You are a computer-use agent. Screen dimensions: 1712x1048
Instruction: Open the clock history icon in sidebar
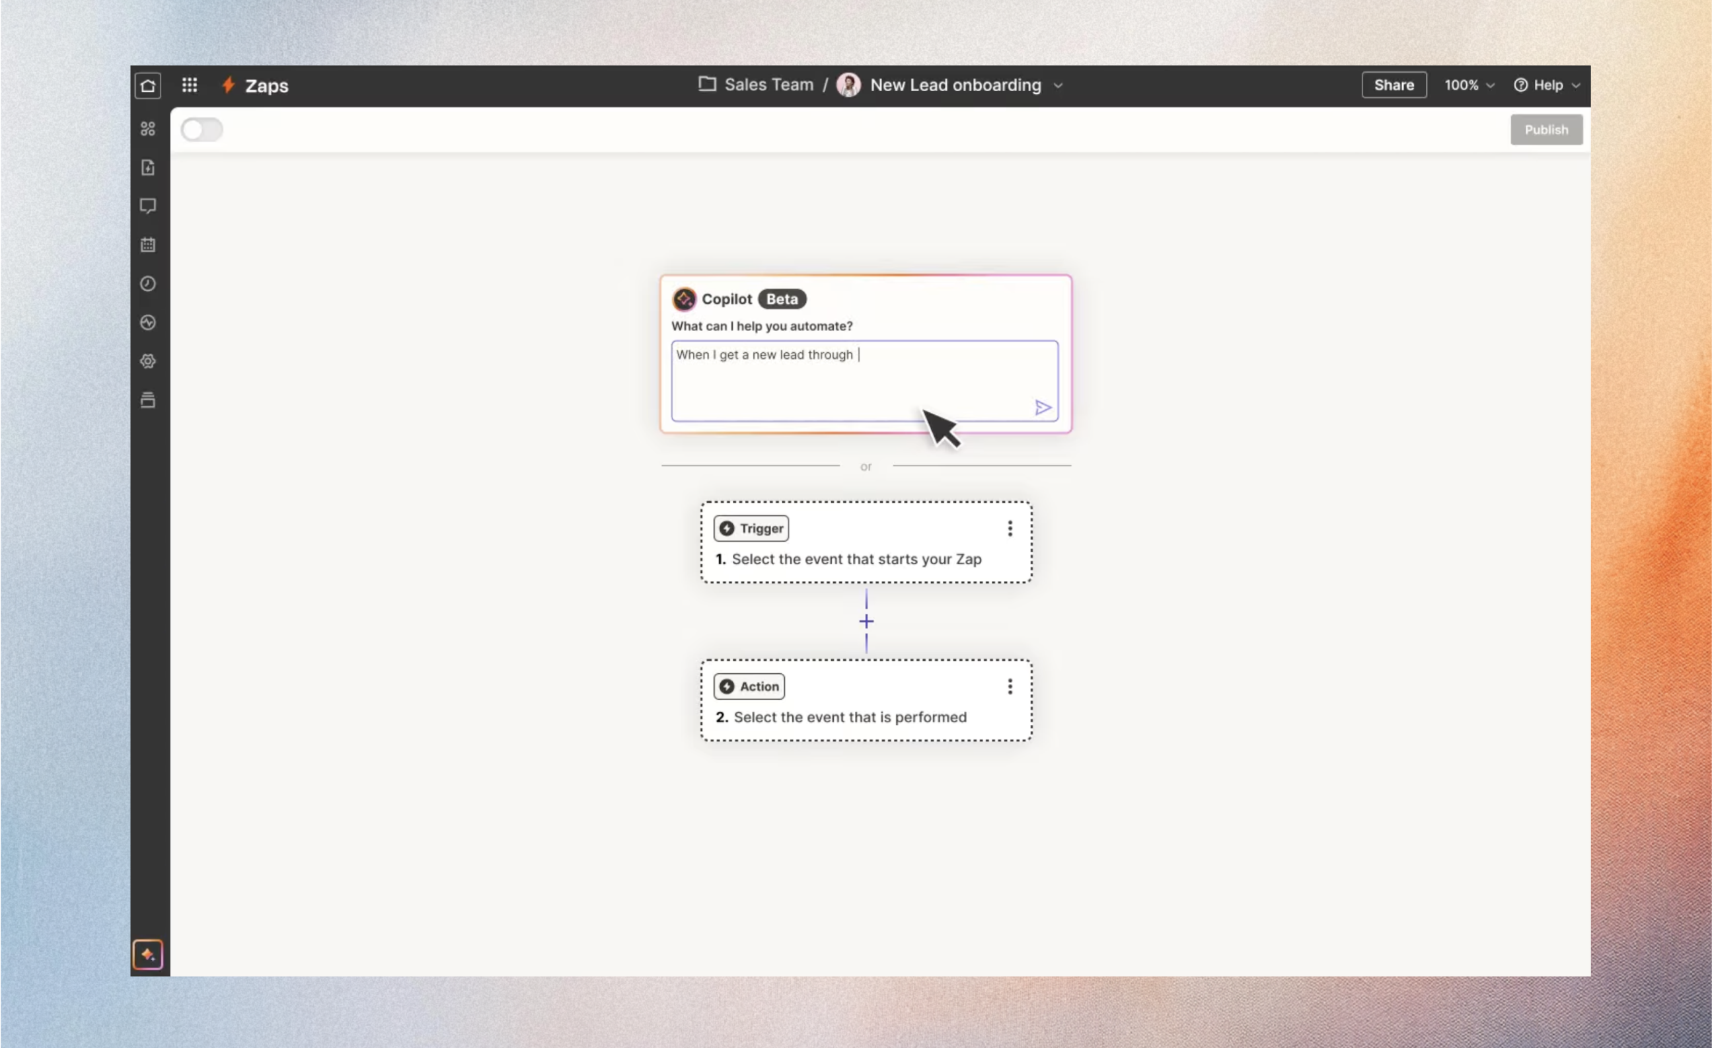tap(147, 283)
